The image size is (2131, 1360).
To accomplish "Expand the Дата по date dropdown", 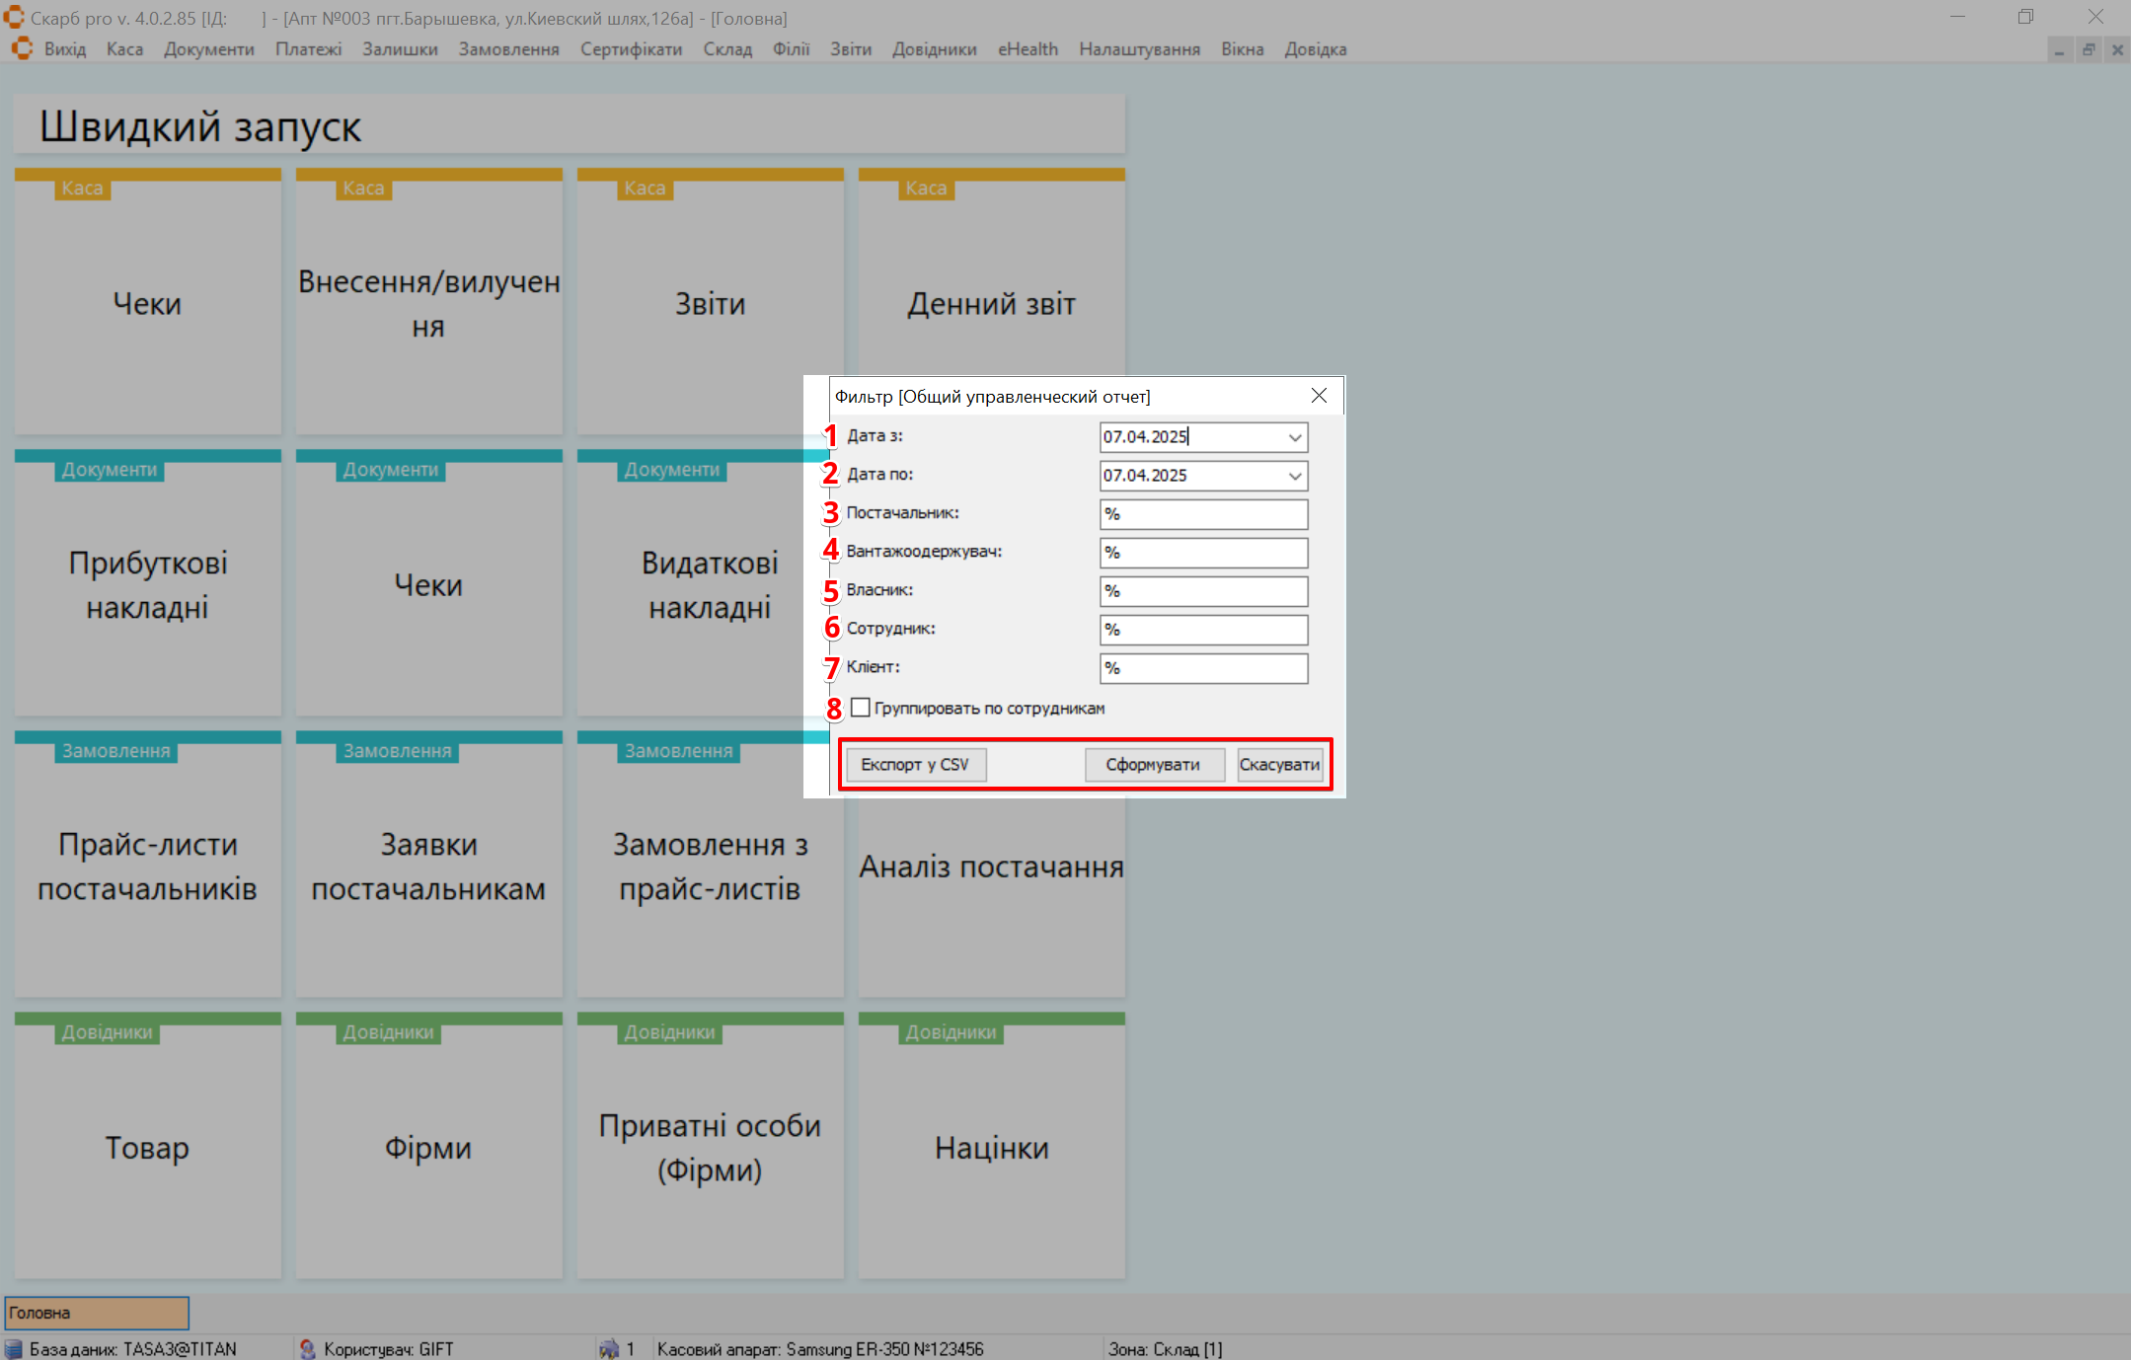I will (1295, 476).
